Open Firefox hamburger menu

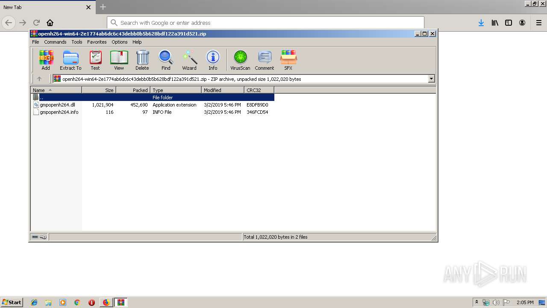coord(539,23)
